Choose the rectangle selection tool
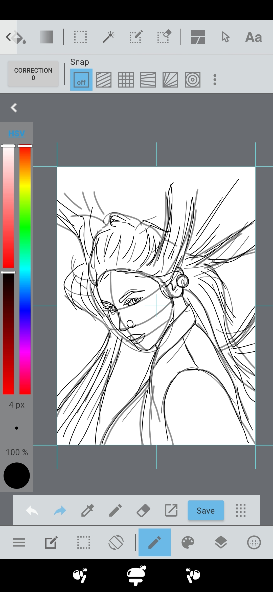273x592 pixels. pos(80,37)
